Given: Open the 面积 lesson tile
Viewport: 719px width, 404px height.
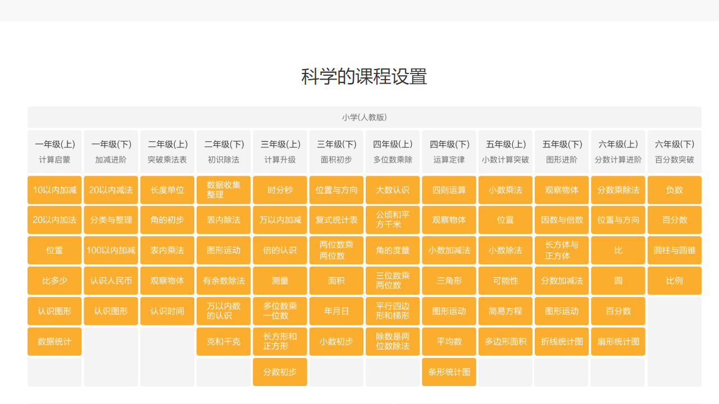Looking at the screenshot, I should 336,281.
